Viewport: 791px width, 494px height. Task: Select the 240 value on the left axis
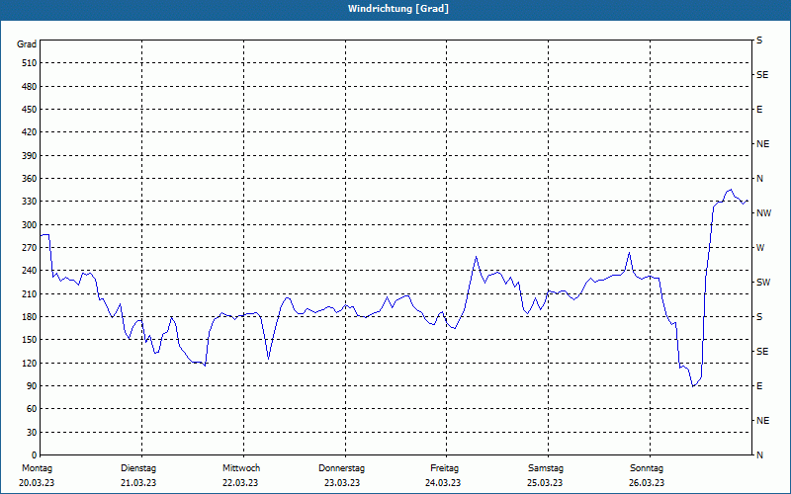[x=30, y=271]
